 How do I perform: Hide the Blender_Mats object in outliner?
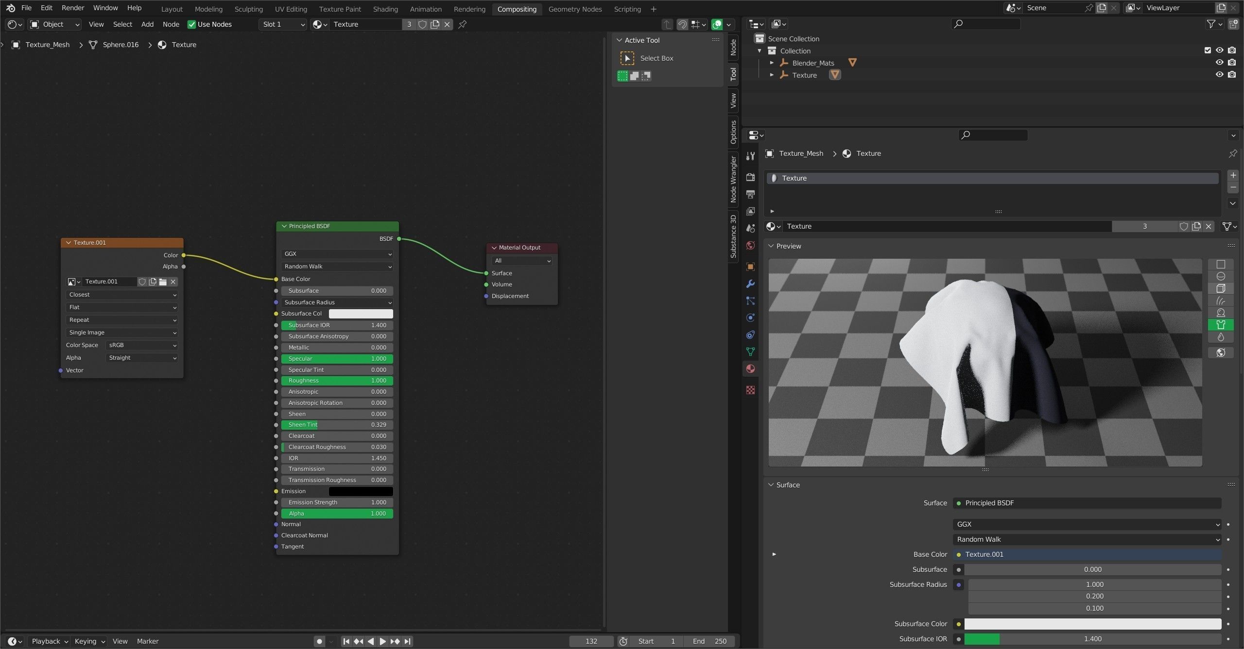[x=1219, y=63]
